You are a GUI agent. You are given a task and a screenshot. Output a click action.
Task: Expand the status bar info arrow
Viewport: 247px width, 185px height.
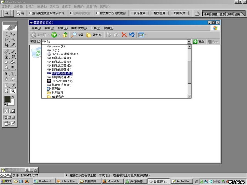pos(66,175)
